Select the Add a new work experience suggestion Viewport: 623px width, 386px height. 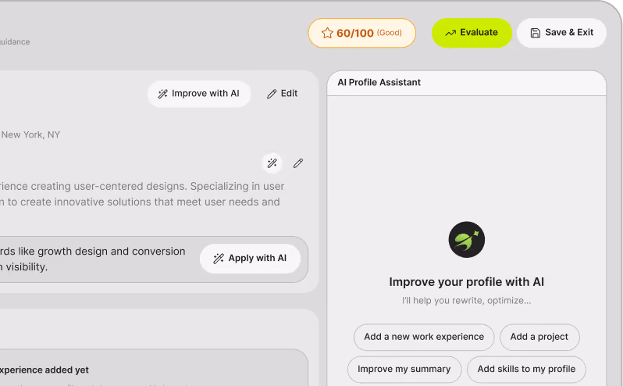[424, 337]
